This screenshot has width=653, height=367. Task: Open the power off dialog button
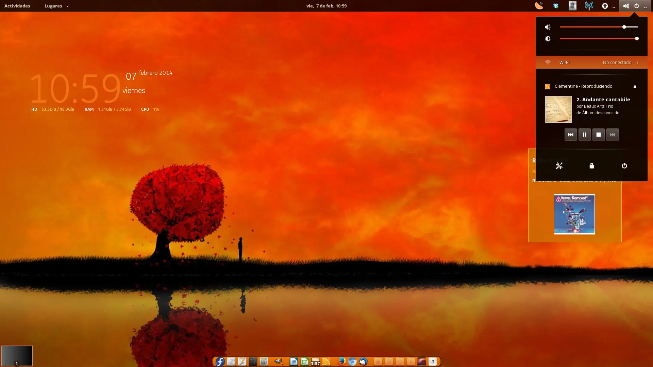pyautogui.click(x=624, y=166)
